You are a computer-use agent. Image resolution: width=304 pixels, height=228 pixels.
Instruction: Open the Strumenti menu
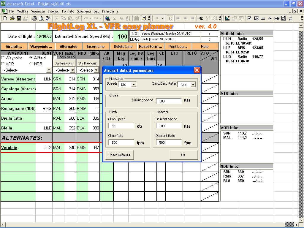click(x=84, y=11)
